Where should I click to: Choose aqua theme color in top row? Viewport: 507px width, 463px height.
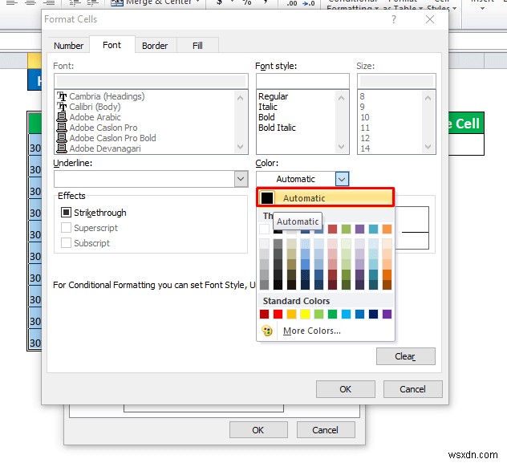tap(373, 229)
